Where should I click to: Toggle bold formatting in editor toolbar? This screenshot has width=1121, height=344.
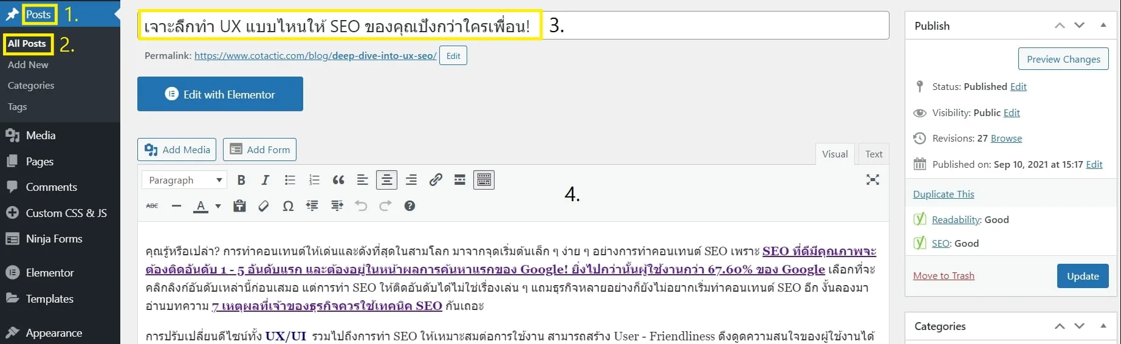241,180
